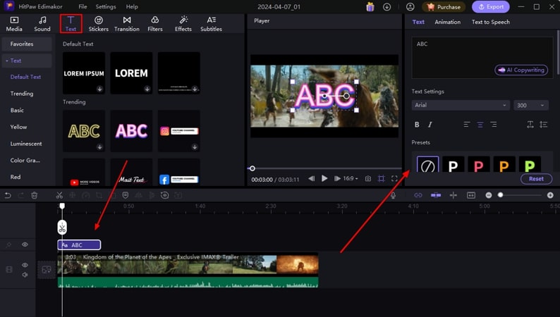Viewport: 560px width, 317px height.
Task: Select Basic text category
Action: [17, 110]
